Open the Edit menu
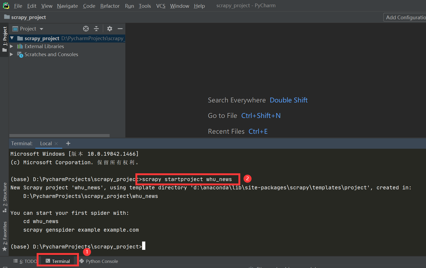The image size is (426, 268). tap(32, 6)
